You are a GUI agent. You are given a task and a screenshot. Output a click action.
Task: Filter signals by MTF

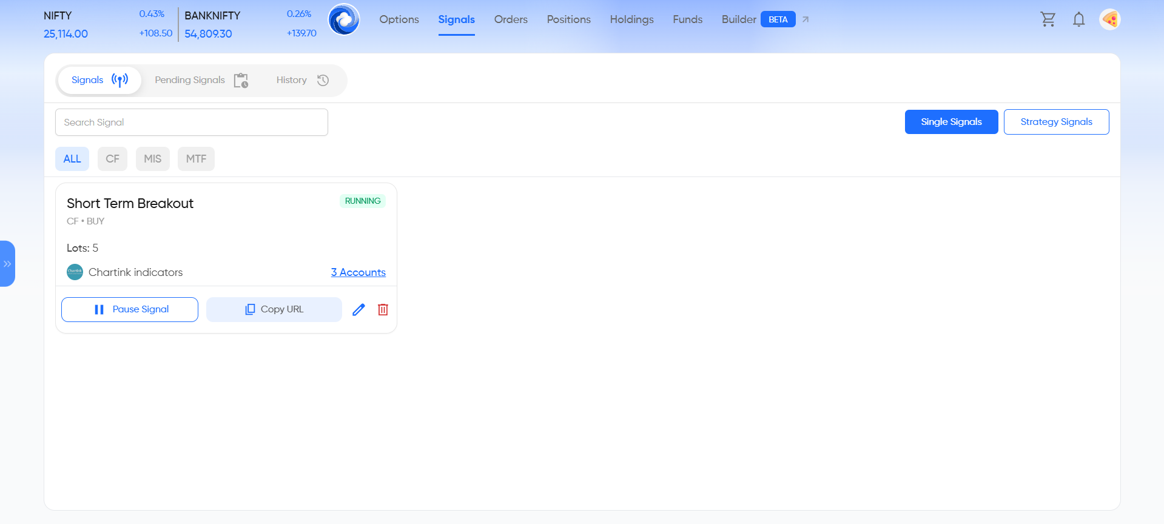click(196, 159)
